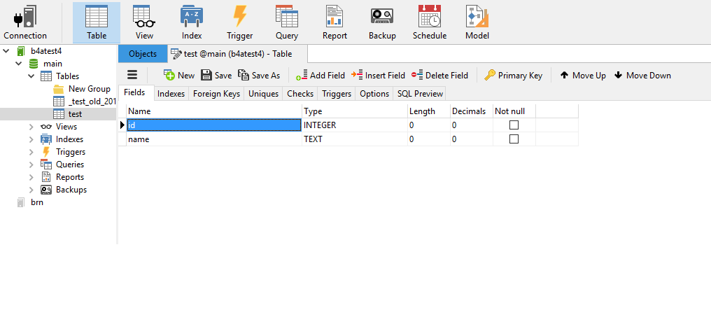Collapse the Tables tree node

point(31,76)
